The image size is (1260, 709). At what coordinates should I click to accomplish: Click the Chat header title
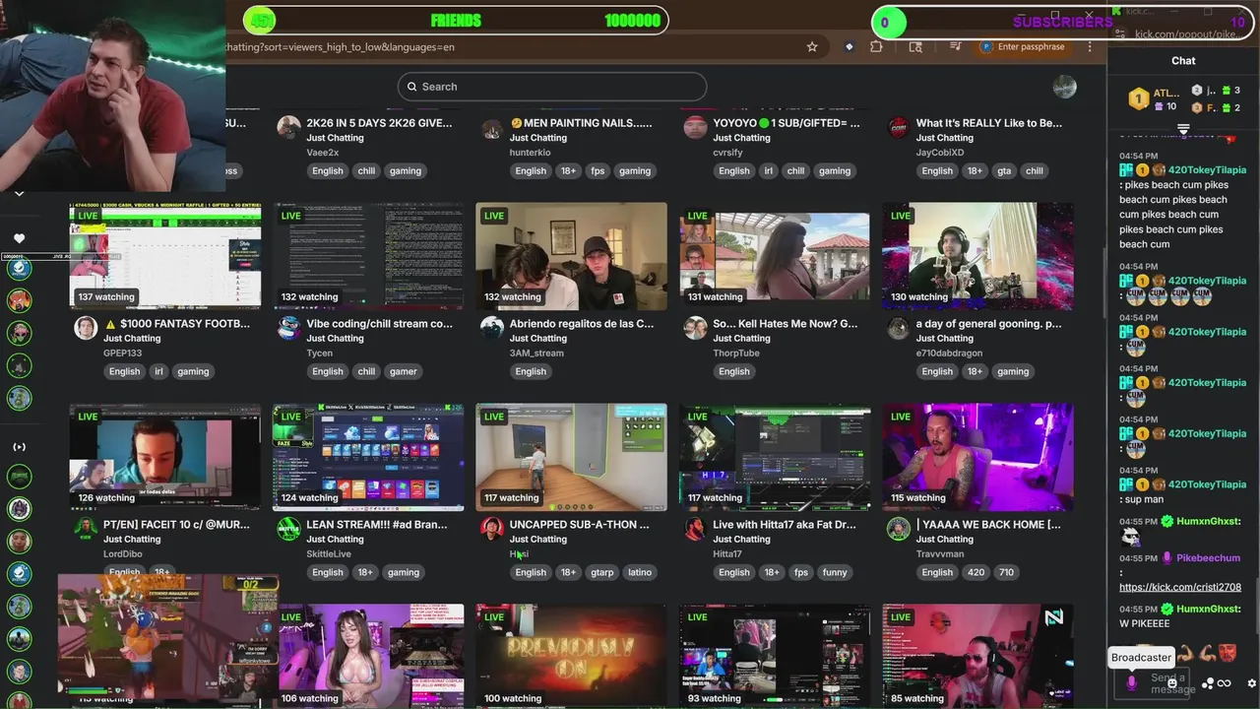[x=1183, y=61]
